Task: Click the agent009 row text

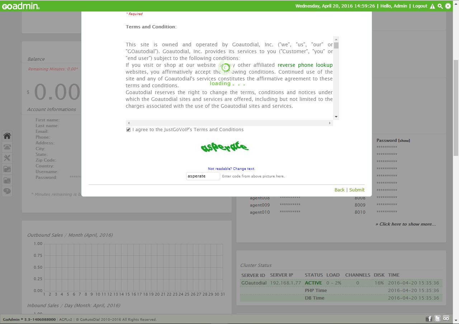Action: click(260, 205)
